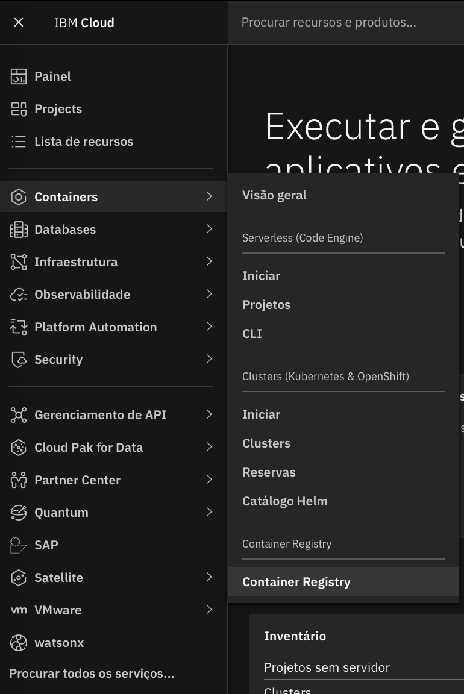This screenshot has width=464, height=694.
Task: Expand the Satellite submenu arrow
Action: point(210,577)
